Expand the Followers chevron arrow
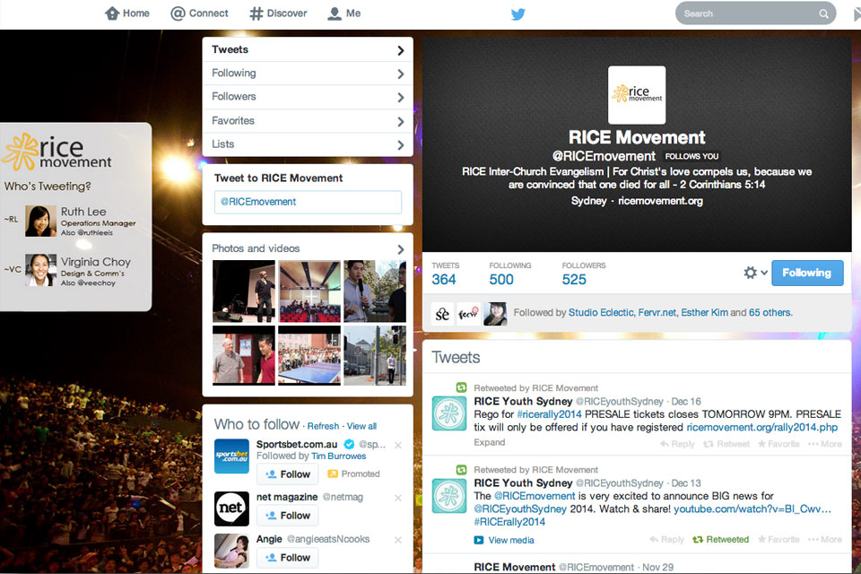Image resolution: width=861 pixels, height=574 pixels. click(401, 97)
